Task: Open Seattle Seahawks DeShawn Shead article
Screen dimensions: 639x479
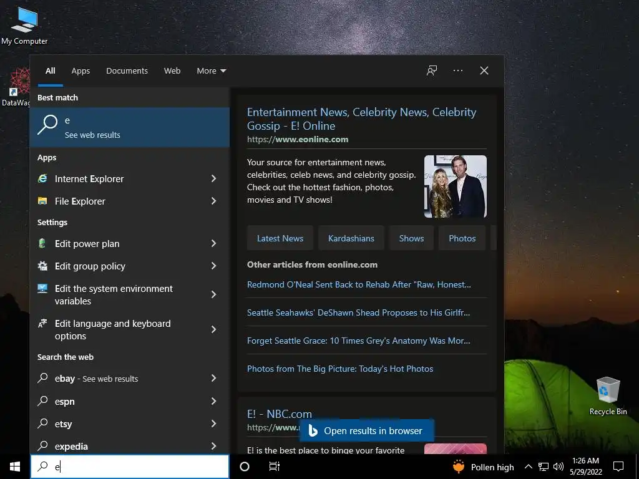Action: click(358, 312)
